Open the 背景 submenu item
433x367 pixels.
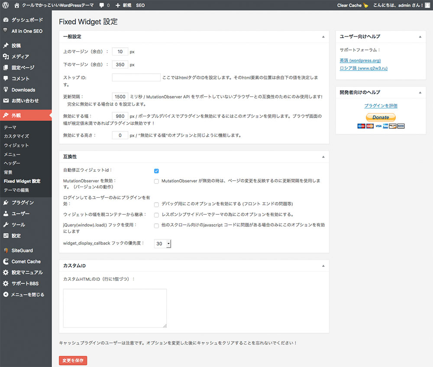click(8, 172)
